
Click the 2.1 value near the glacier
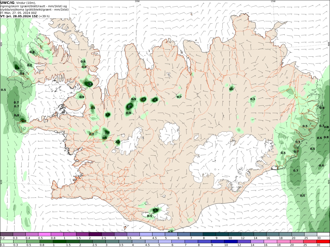(118, 142)
